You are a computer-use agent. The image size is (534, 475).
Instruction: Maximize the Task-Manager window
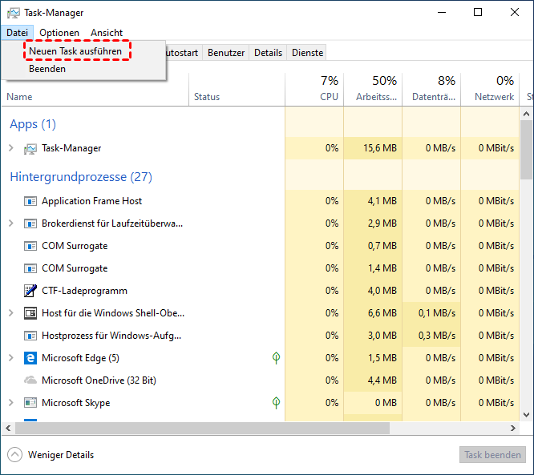click(x=478, y=12)
